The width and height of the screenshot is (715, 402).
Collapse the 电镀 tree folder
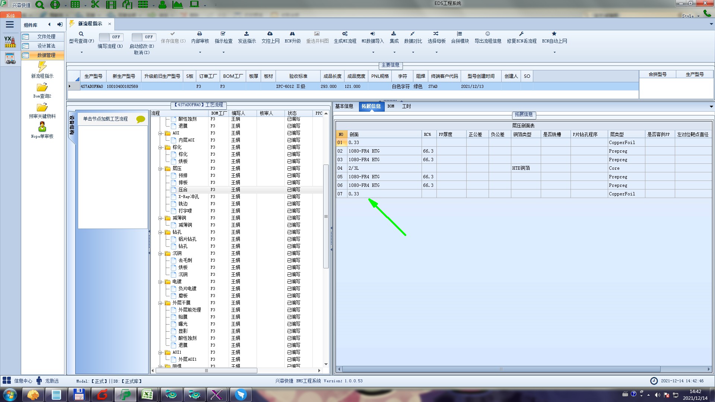point(161,282)
